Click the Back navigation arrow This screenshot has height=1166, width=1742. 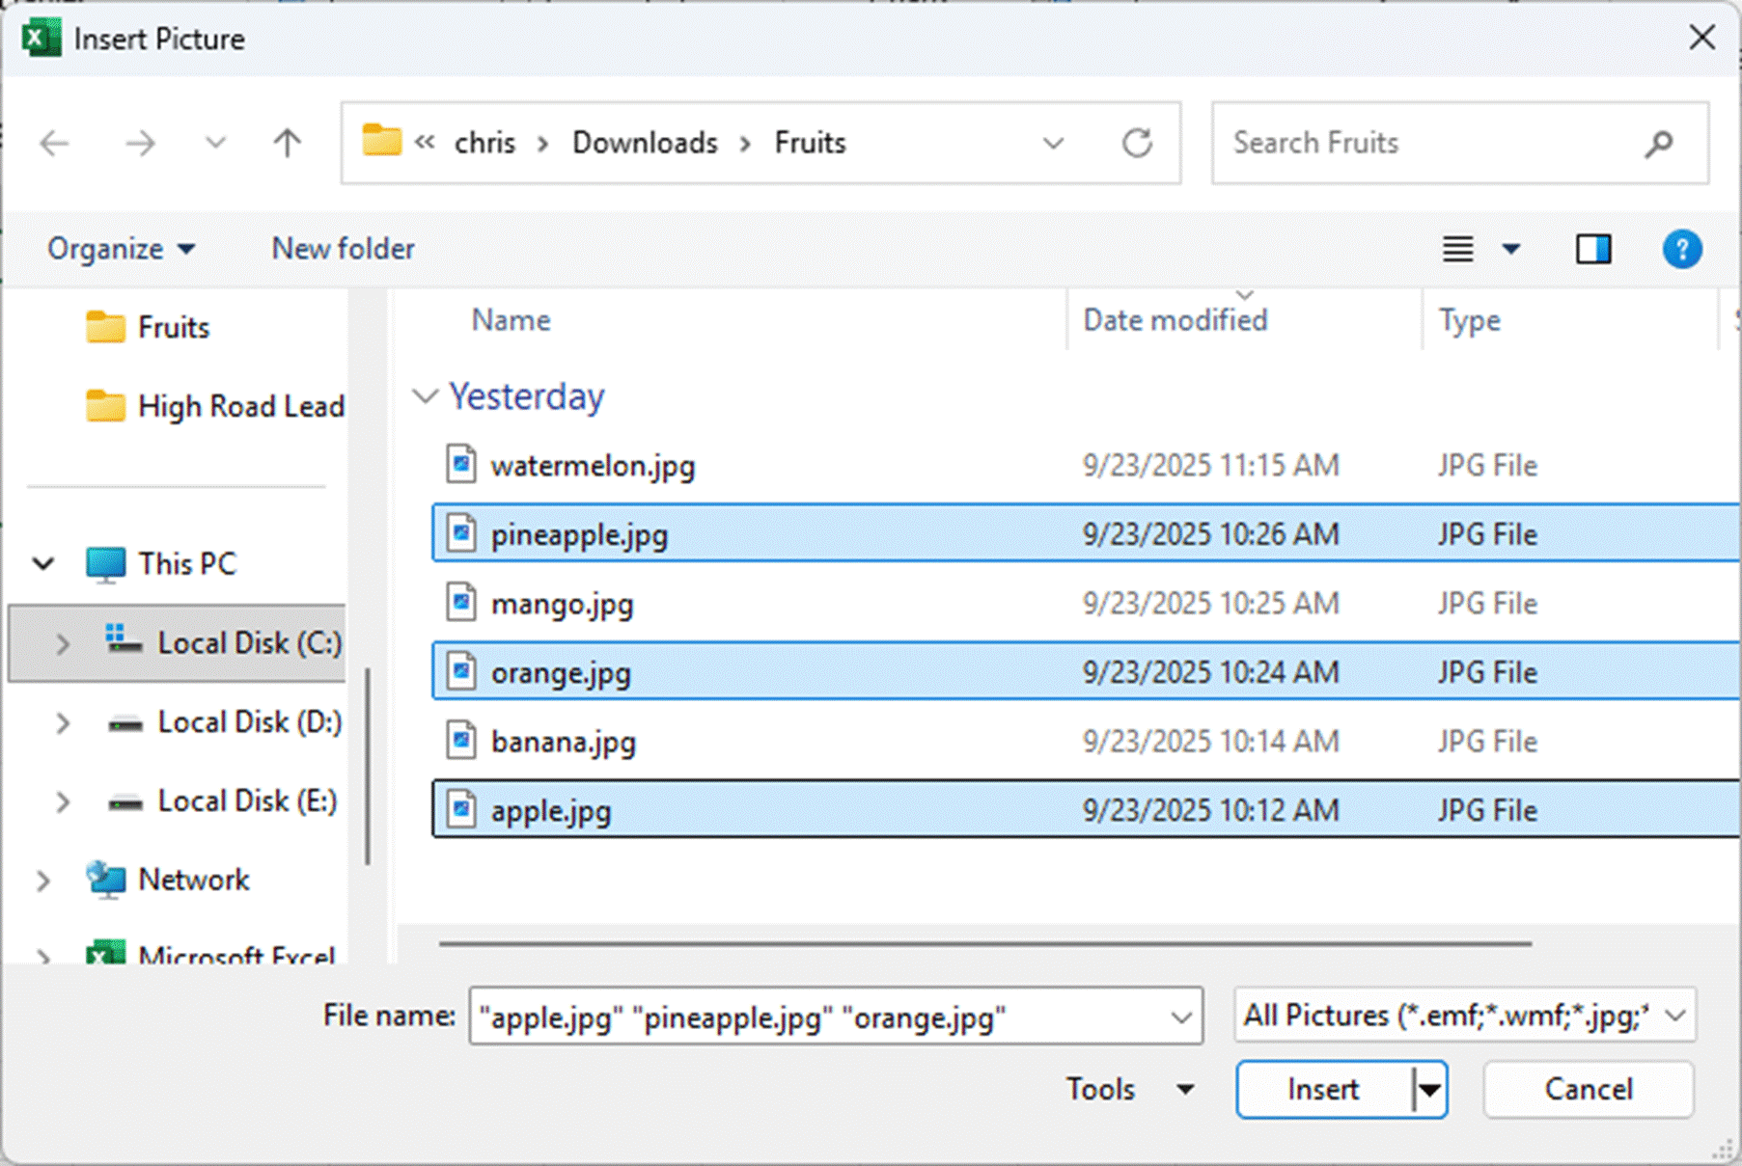(x=55, y=144)
